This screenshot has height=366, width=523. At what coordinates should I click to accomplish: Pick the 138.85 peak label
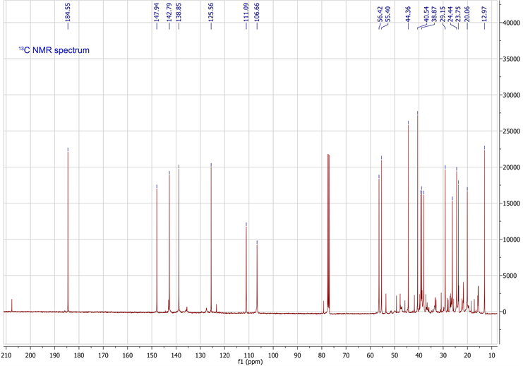click(x=179, y=13)
